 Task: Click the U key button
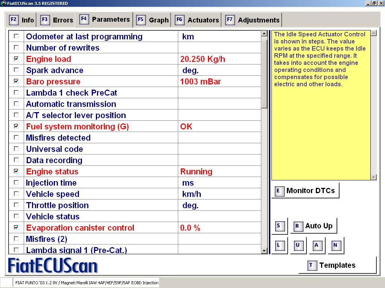coord(299,245)
